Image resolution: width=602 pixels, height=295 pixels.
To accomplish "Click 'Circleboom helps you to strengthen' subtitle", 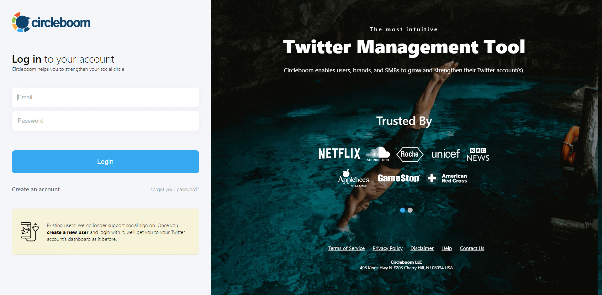I will coord(68,69).
